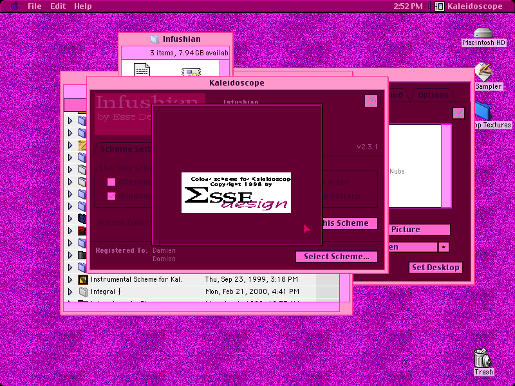Image resolution: width=515 pixels, height=386 pixels.
Task: Click the 2:52 PM menu bar clock
Action: (x=408, y=6)
